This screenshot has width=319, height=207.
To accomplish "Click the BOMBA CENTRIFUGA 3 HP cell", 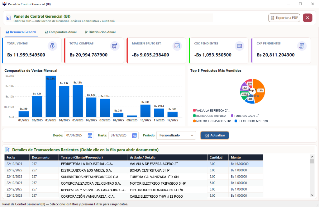I will point(167,170).
